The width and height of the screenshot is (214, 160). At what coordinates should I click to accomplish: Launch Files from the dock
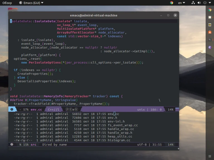coord(210,17)
